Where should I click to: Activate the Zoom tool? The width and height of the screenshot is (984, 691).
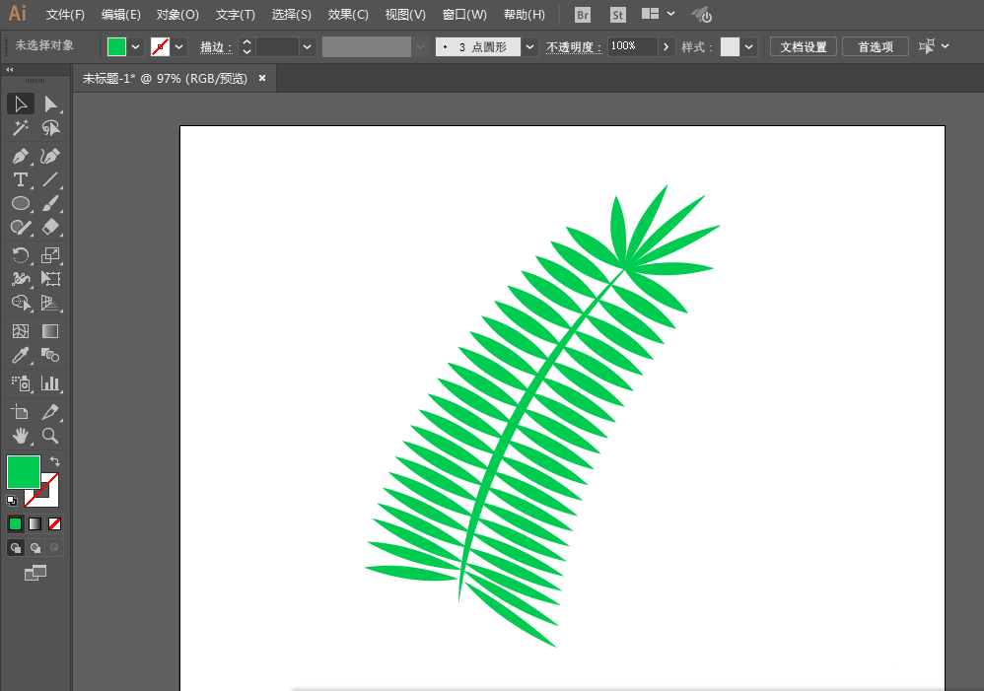(x=50, y=435)
